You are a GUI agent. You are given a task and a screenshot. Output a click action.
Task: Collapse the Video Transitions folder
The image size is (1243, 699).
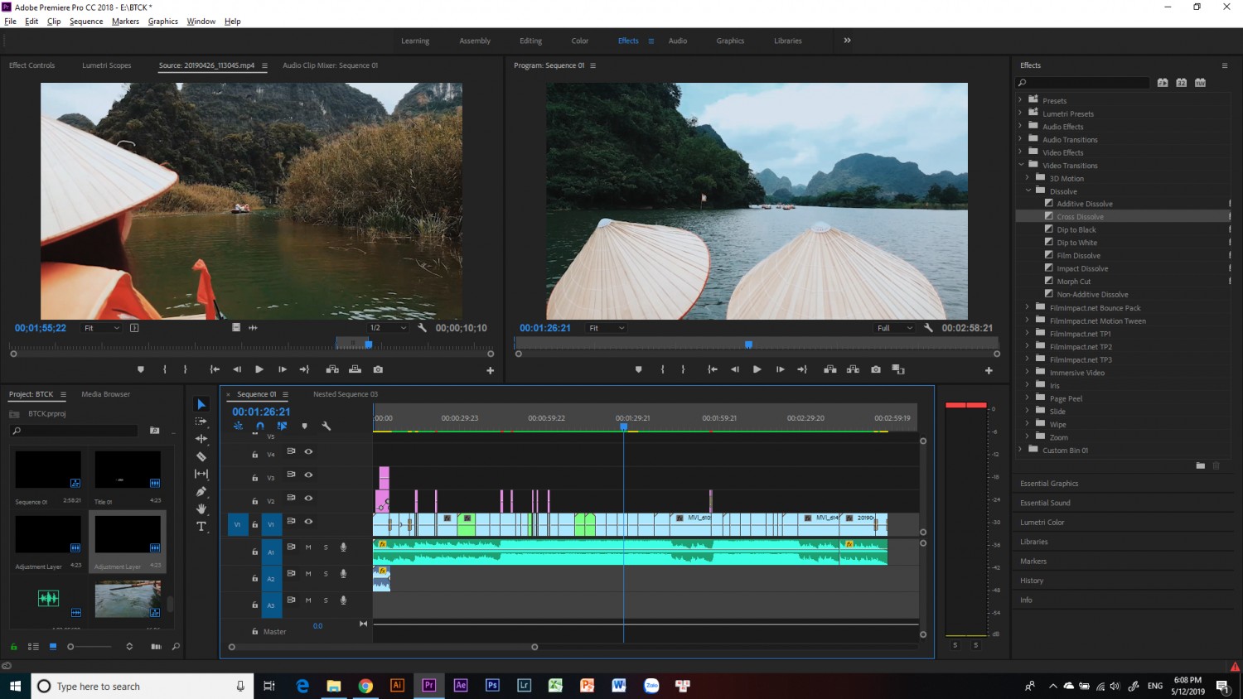[x=1021, y=165]
